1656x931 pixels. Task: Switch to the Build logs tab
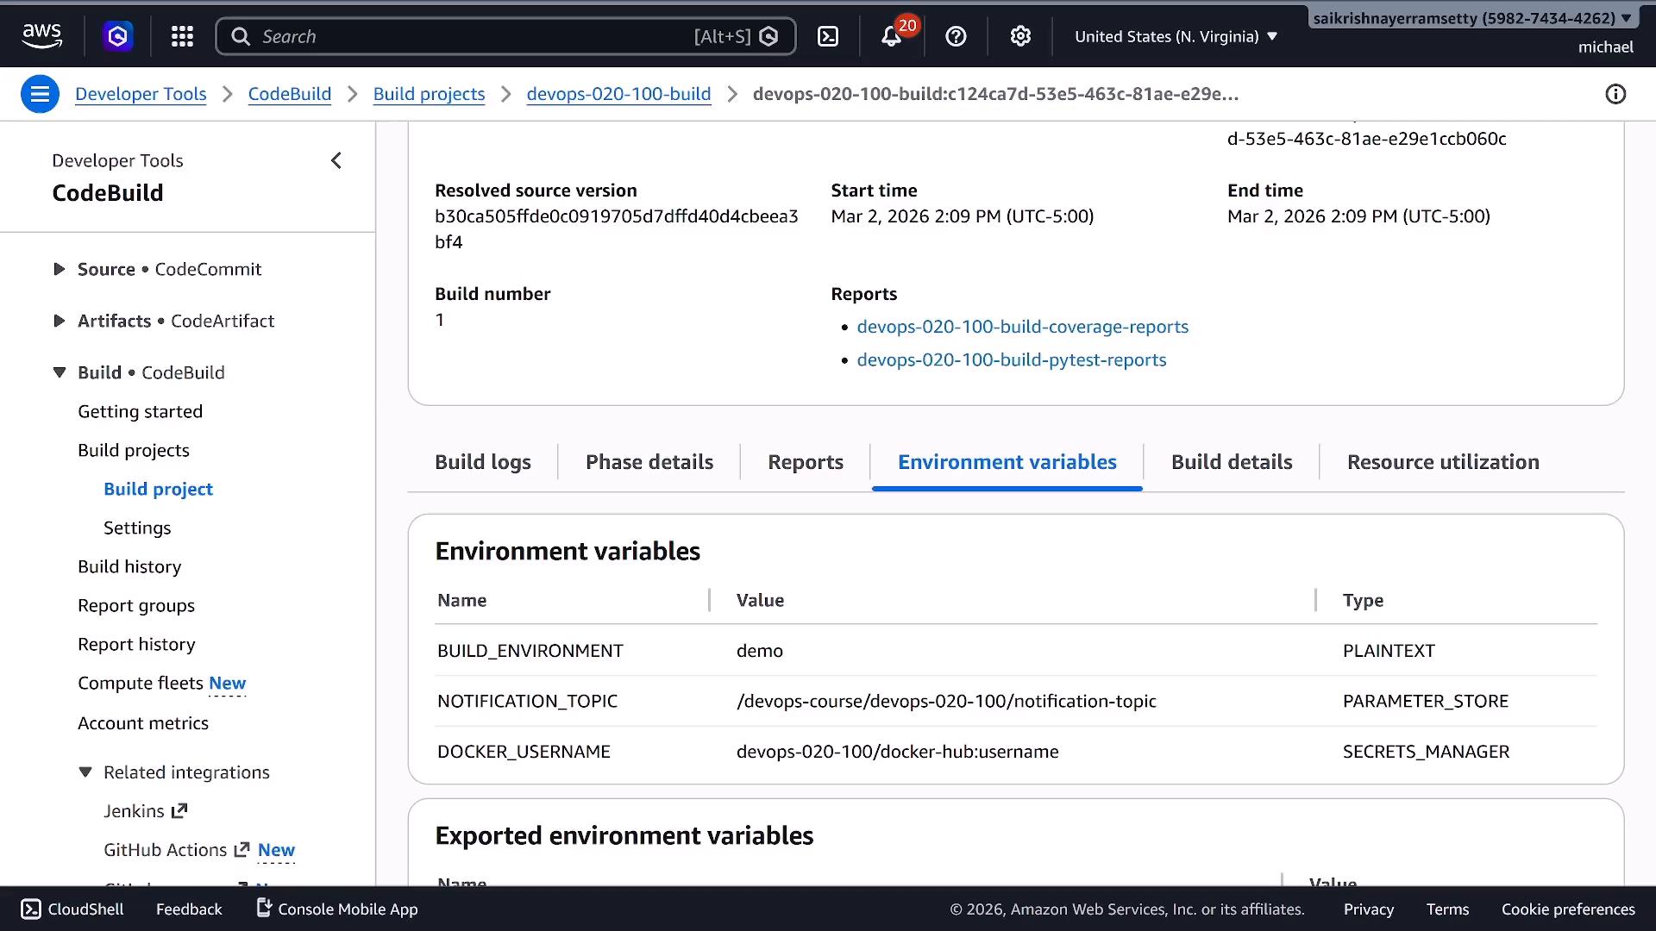click(483, 462)
